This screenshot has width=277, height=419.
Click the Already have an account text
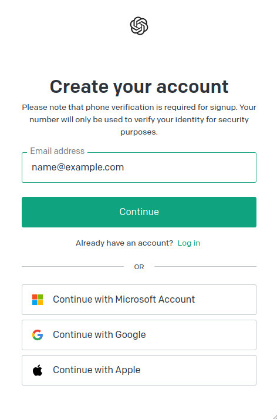[x=124, y=243]
